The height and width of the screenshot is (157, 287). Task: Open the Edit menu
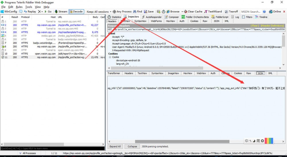point(11,7)
